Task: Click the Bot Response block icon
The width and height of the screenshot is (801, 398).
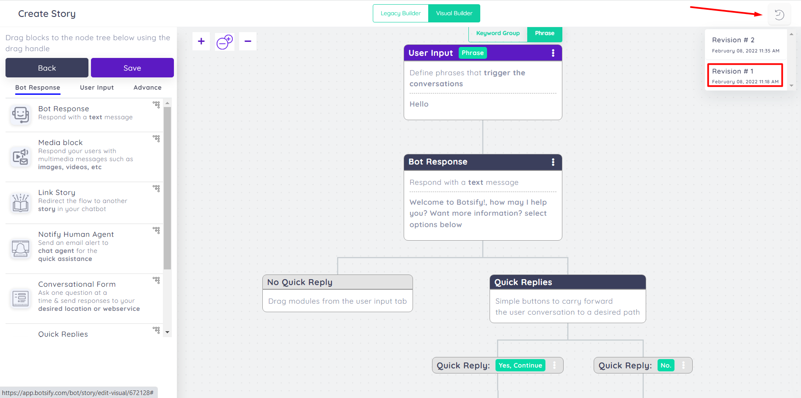Action: pyautogui.click(x=20, y=114)
